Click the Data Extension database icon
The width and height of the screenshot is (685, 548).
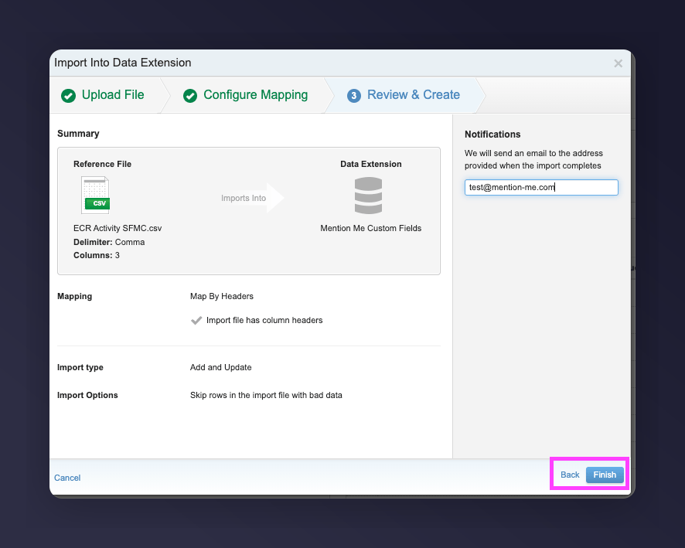pos(368,196)
